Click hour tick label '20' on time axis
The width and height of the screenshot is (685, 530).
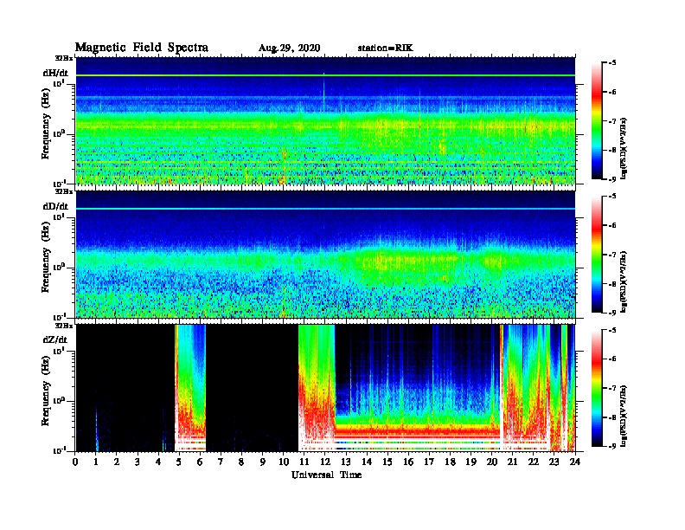491,462
